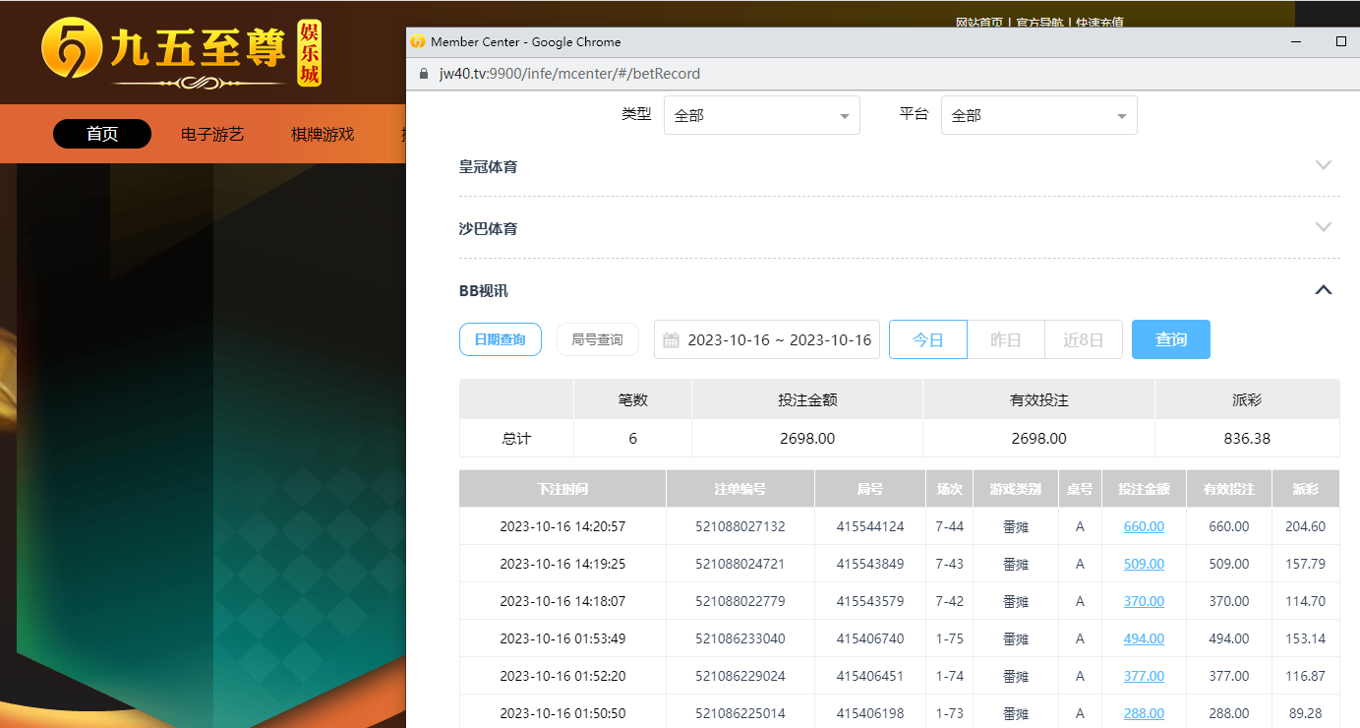Select the 今日 quick filter
Viewport: 1360px width, 728px height.
[x=928, y=339]
